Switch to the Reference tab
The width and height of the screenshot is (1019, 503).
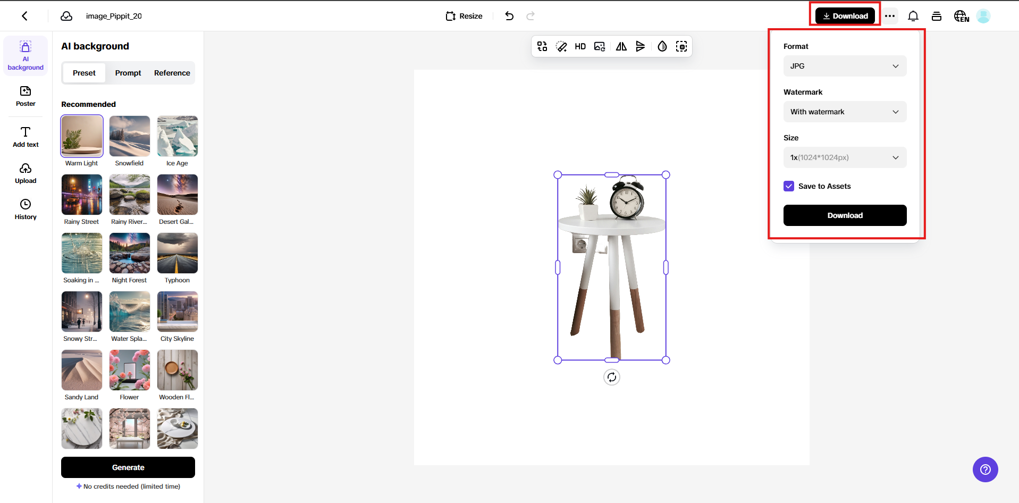pos(172,73)
